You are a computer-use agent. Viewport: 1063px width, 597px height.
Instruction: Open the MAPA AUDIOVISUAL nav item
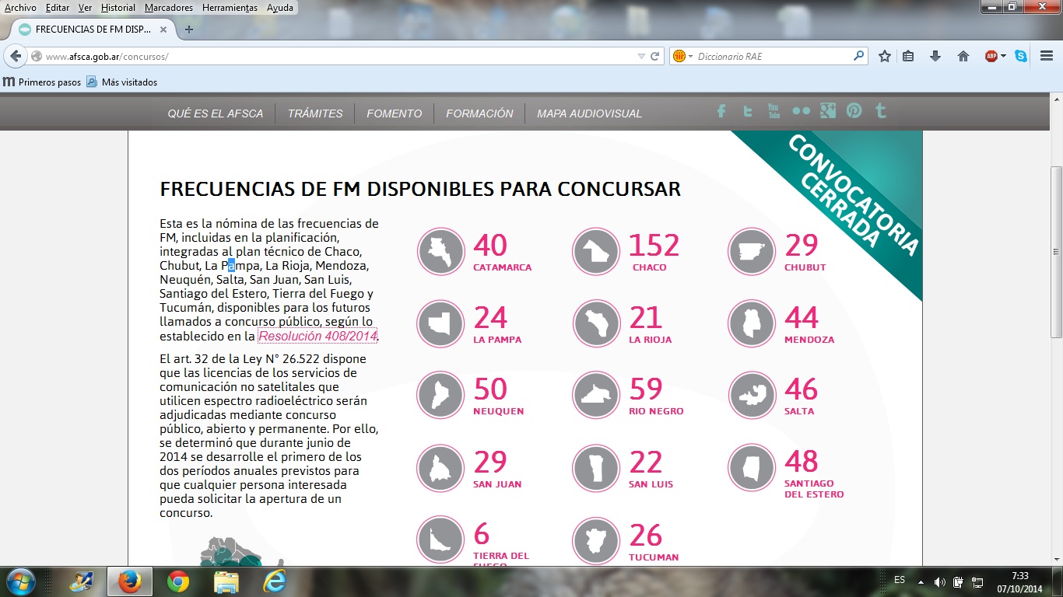pos(589,113)
